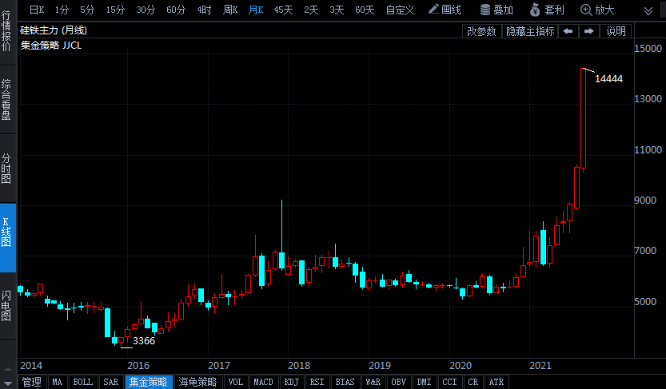The image size is (666, 389).
Task: Open the 叠加 overlay tool
Action: [497, 10]
